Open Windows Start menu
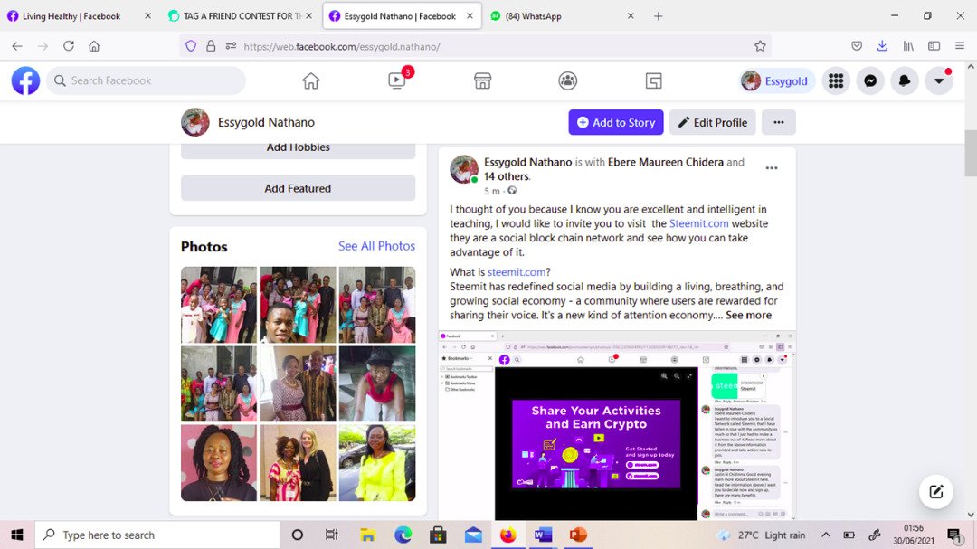977x549 pixels. pos(17,535)
